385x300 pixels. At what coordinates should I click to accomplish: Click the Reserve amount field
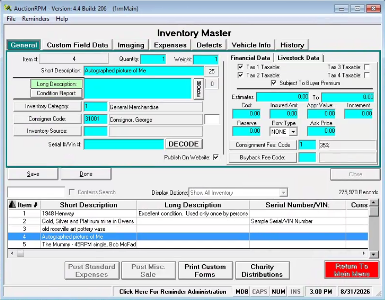click(x=246, y=131)
